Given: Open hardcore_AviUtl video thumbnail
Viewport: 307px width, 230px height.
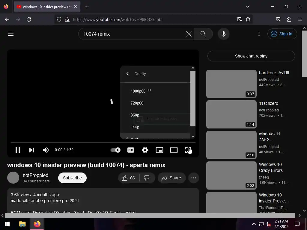Looking at the screenshot, I should click(x=231, y=84).
